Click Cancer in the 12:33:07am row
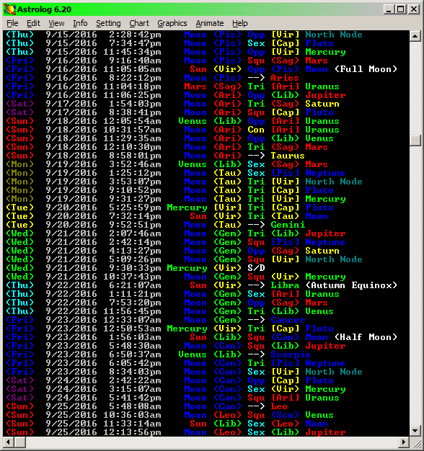 click(x=288, y=320)
